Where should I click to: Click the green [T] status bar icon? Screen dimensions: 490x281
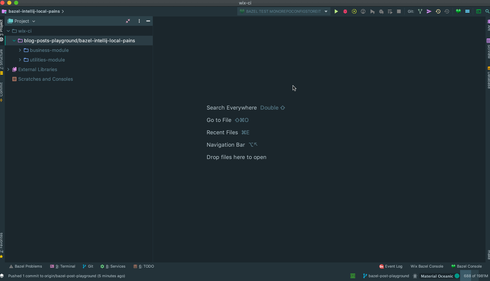[x=353, y=276]
